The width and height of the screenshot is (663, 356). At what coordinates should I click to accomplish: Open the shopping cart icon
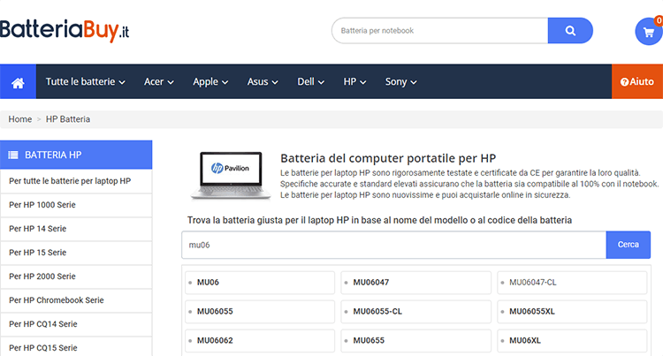point(648,31)
